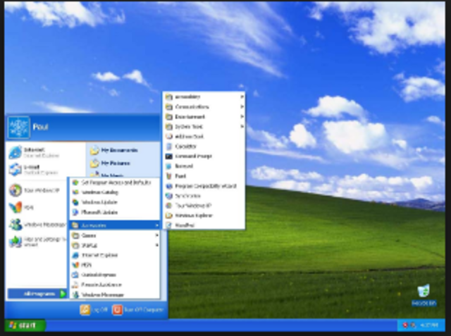Launch Windows Explorer from the Accessories submenu
This screenshot has height=336, width=451.
(x=204, y=216)
